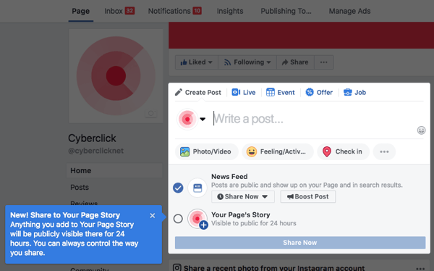Go to the Notifications tab
434x271 pixels.
(174, 11)
